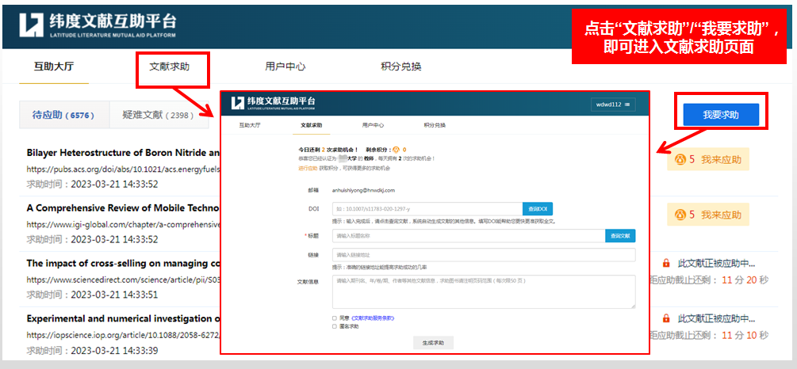The height and width of the screenshot is (369, 797).
Task: Click the pubs.acs.org DOI URL text
Action: tap(123, 169)
